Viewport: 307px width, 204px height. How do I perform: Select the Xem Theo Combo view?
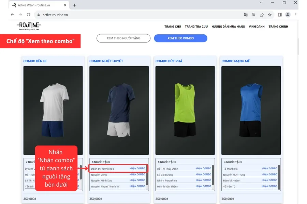pos(180,38)
